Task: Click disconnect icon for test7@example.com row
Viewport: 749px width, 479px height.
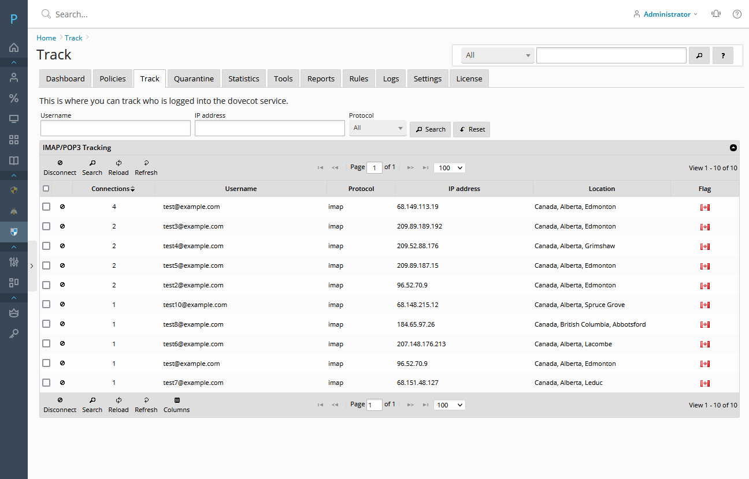Action: click(x=62, y=383)
